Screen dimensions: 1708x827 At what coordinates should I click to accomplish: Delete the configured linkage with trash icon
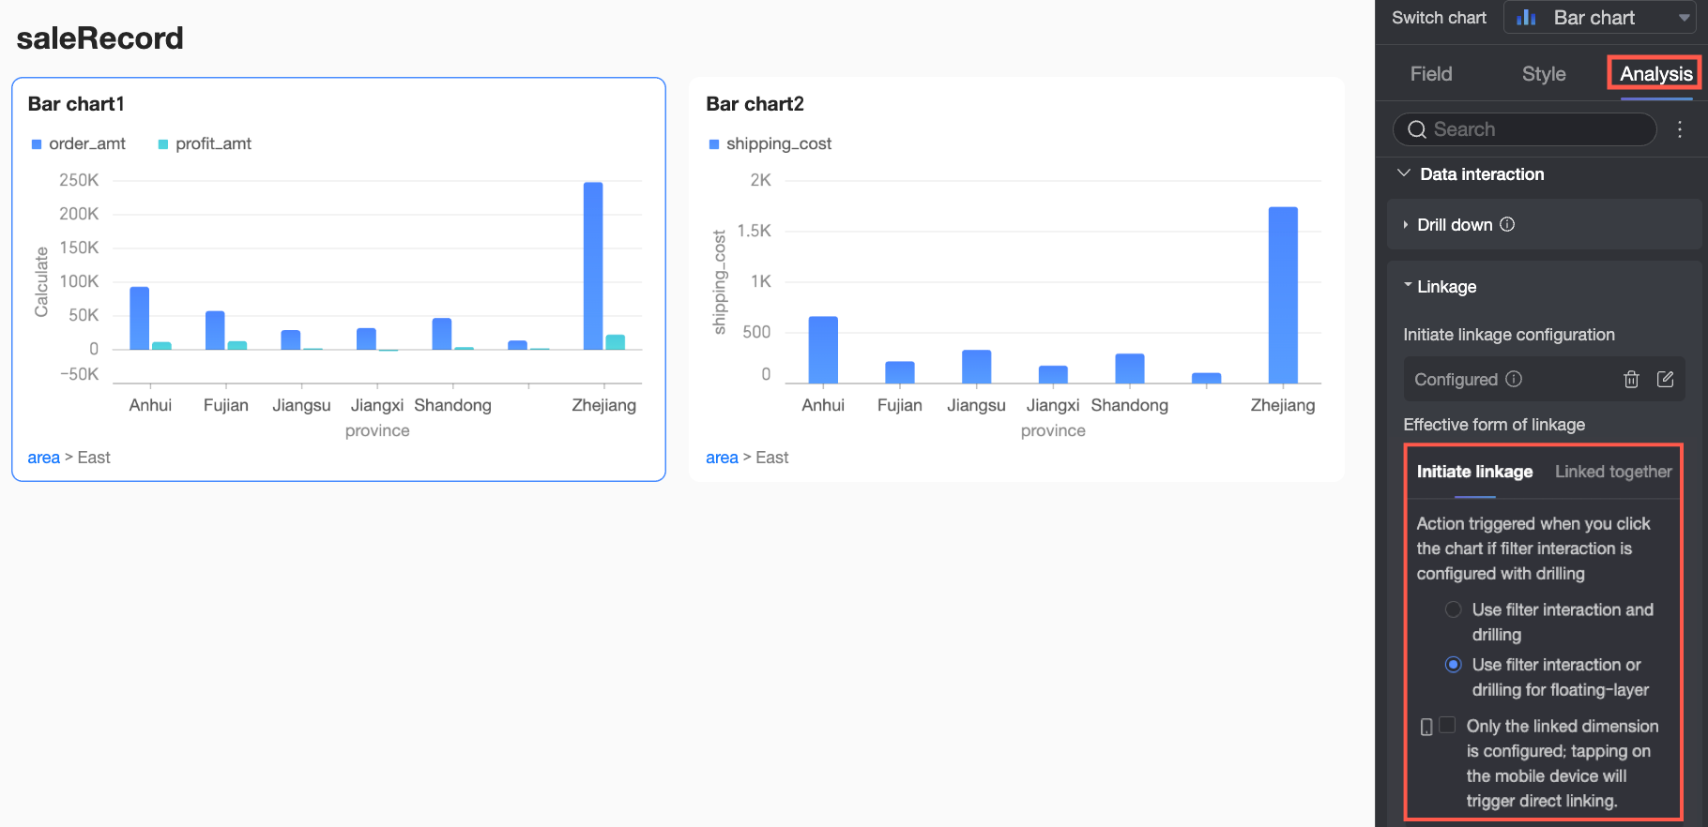click(x=1631, y=379)
